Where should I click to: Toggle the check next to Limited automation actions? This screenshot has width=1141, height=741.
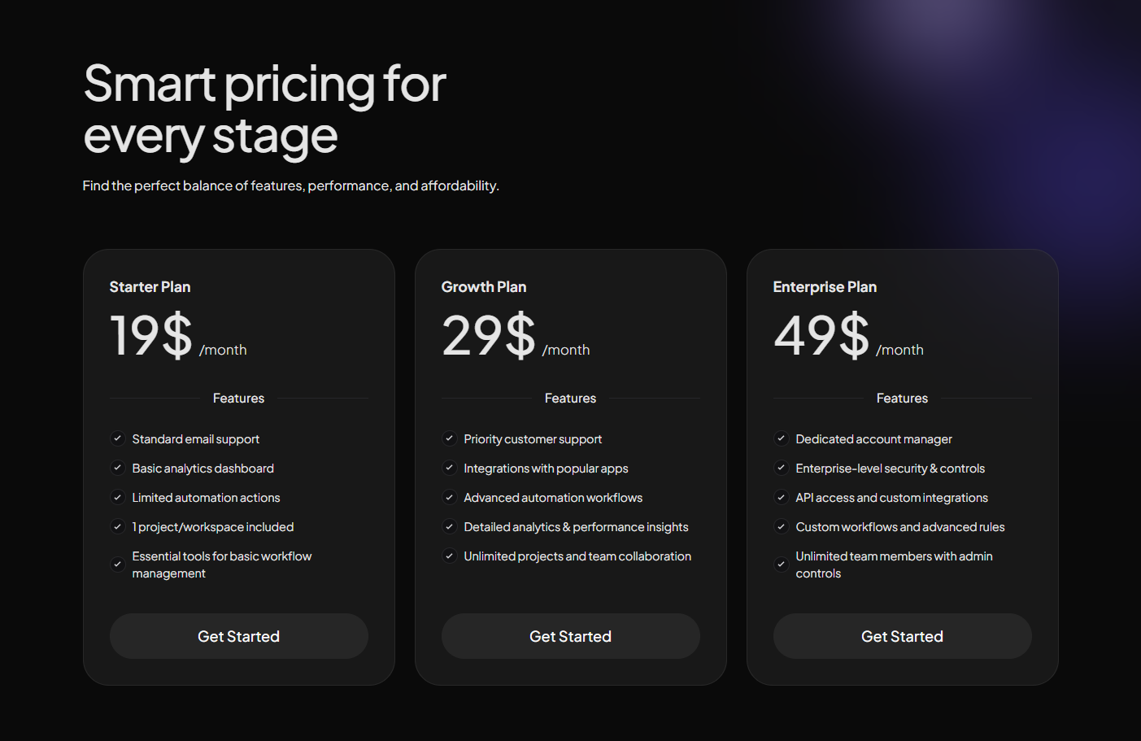pyautogui.click(x=117, y=497)
